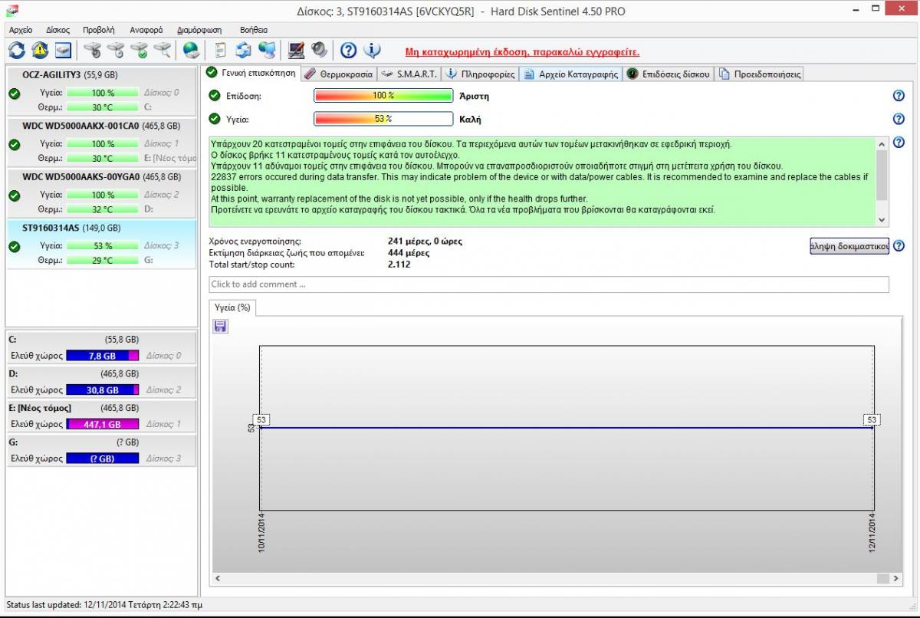Click the help icon next to the λήψη δοκιμαστικού button

click(x=899, y=246)
